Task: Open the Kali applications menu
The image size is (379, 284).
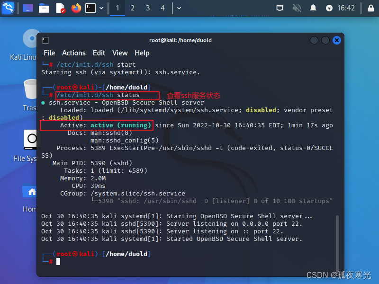Action: pyautogui.click(x=8, y=8)
